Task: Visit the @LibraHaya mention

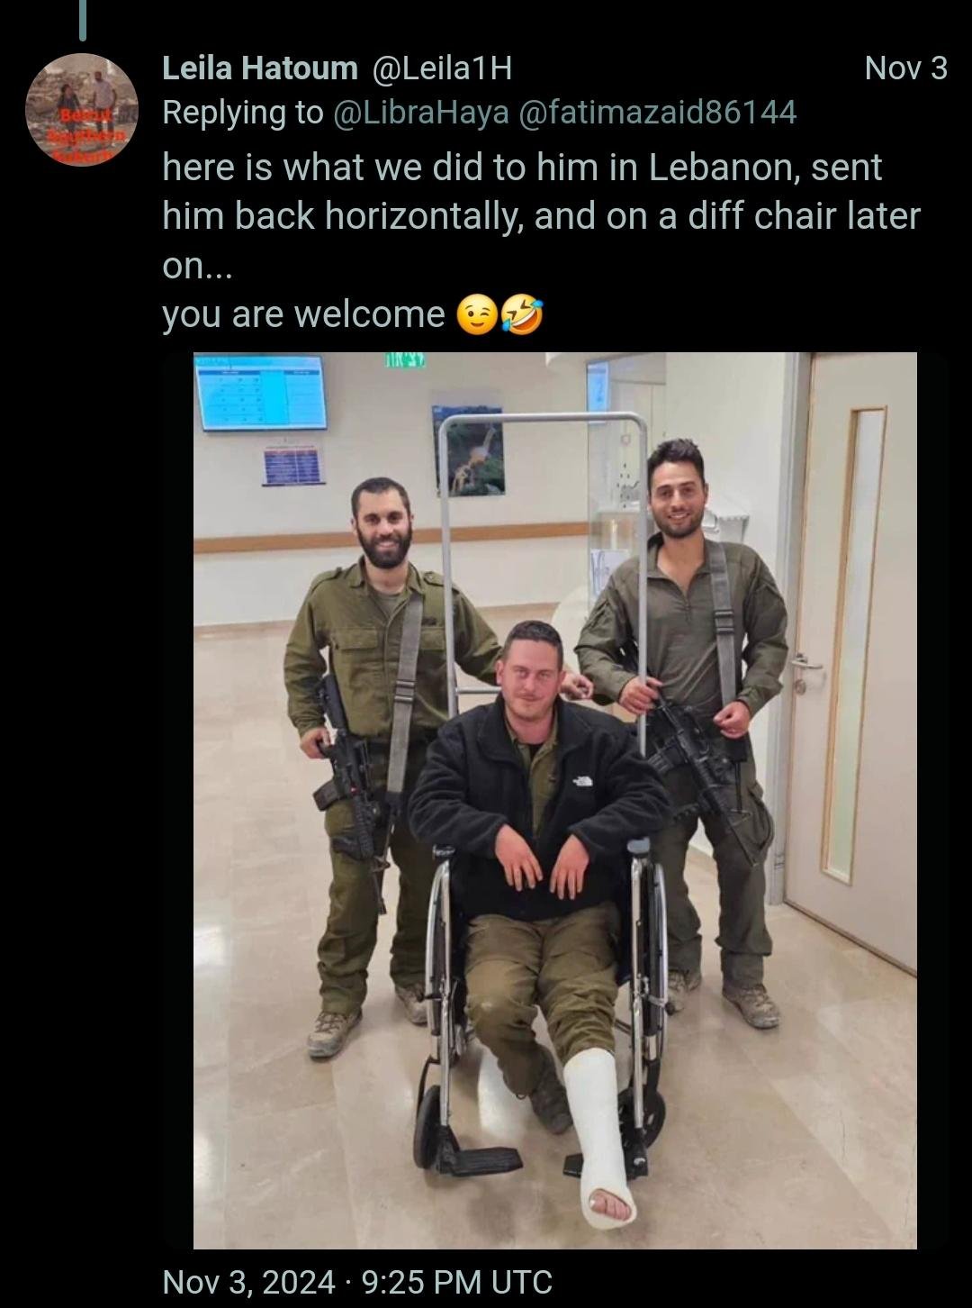Action: point(421,113)
